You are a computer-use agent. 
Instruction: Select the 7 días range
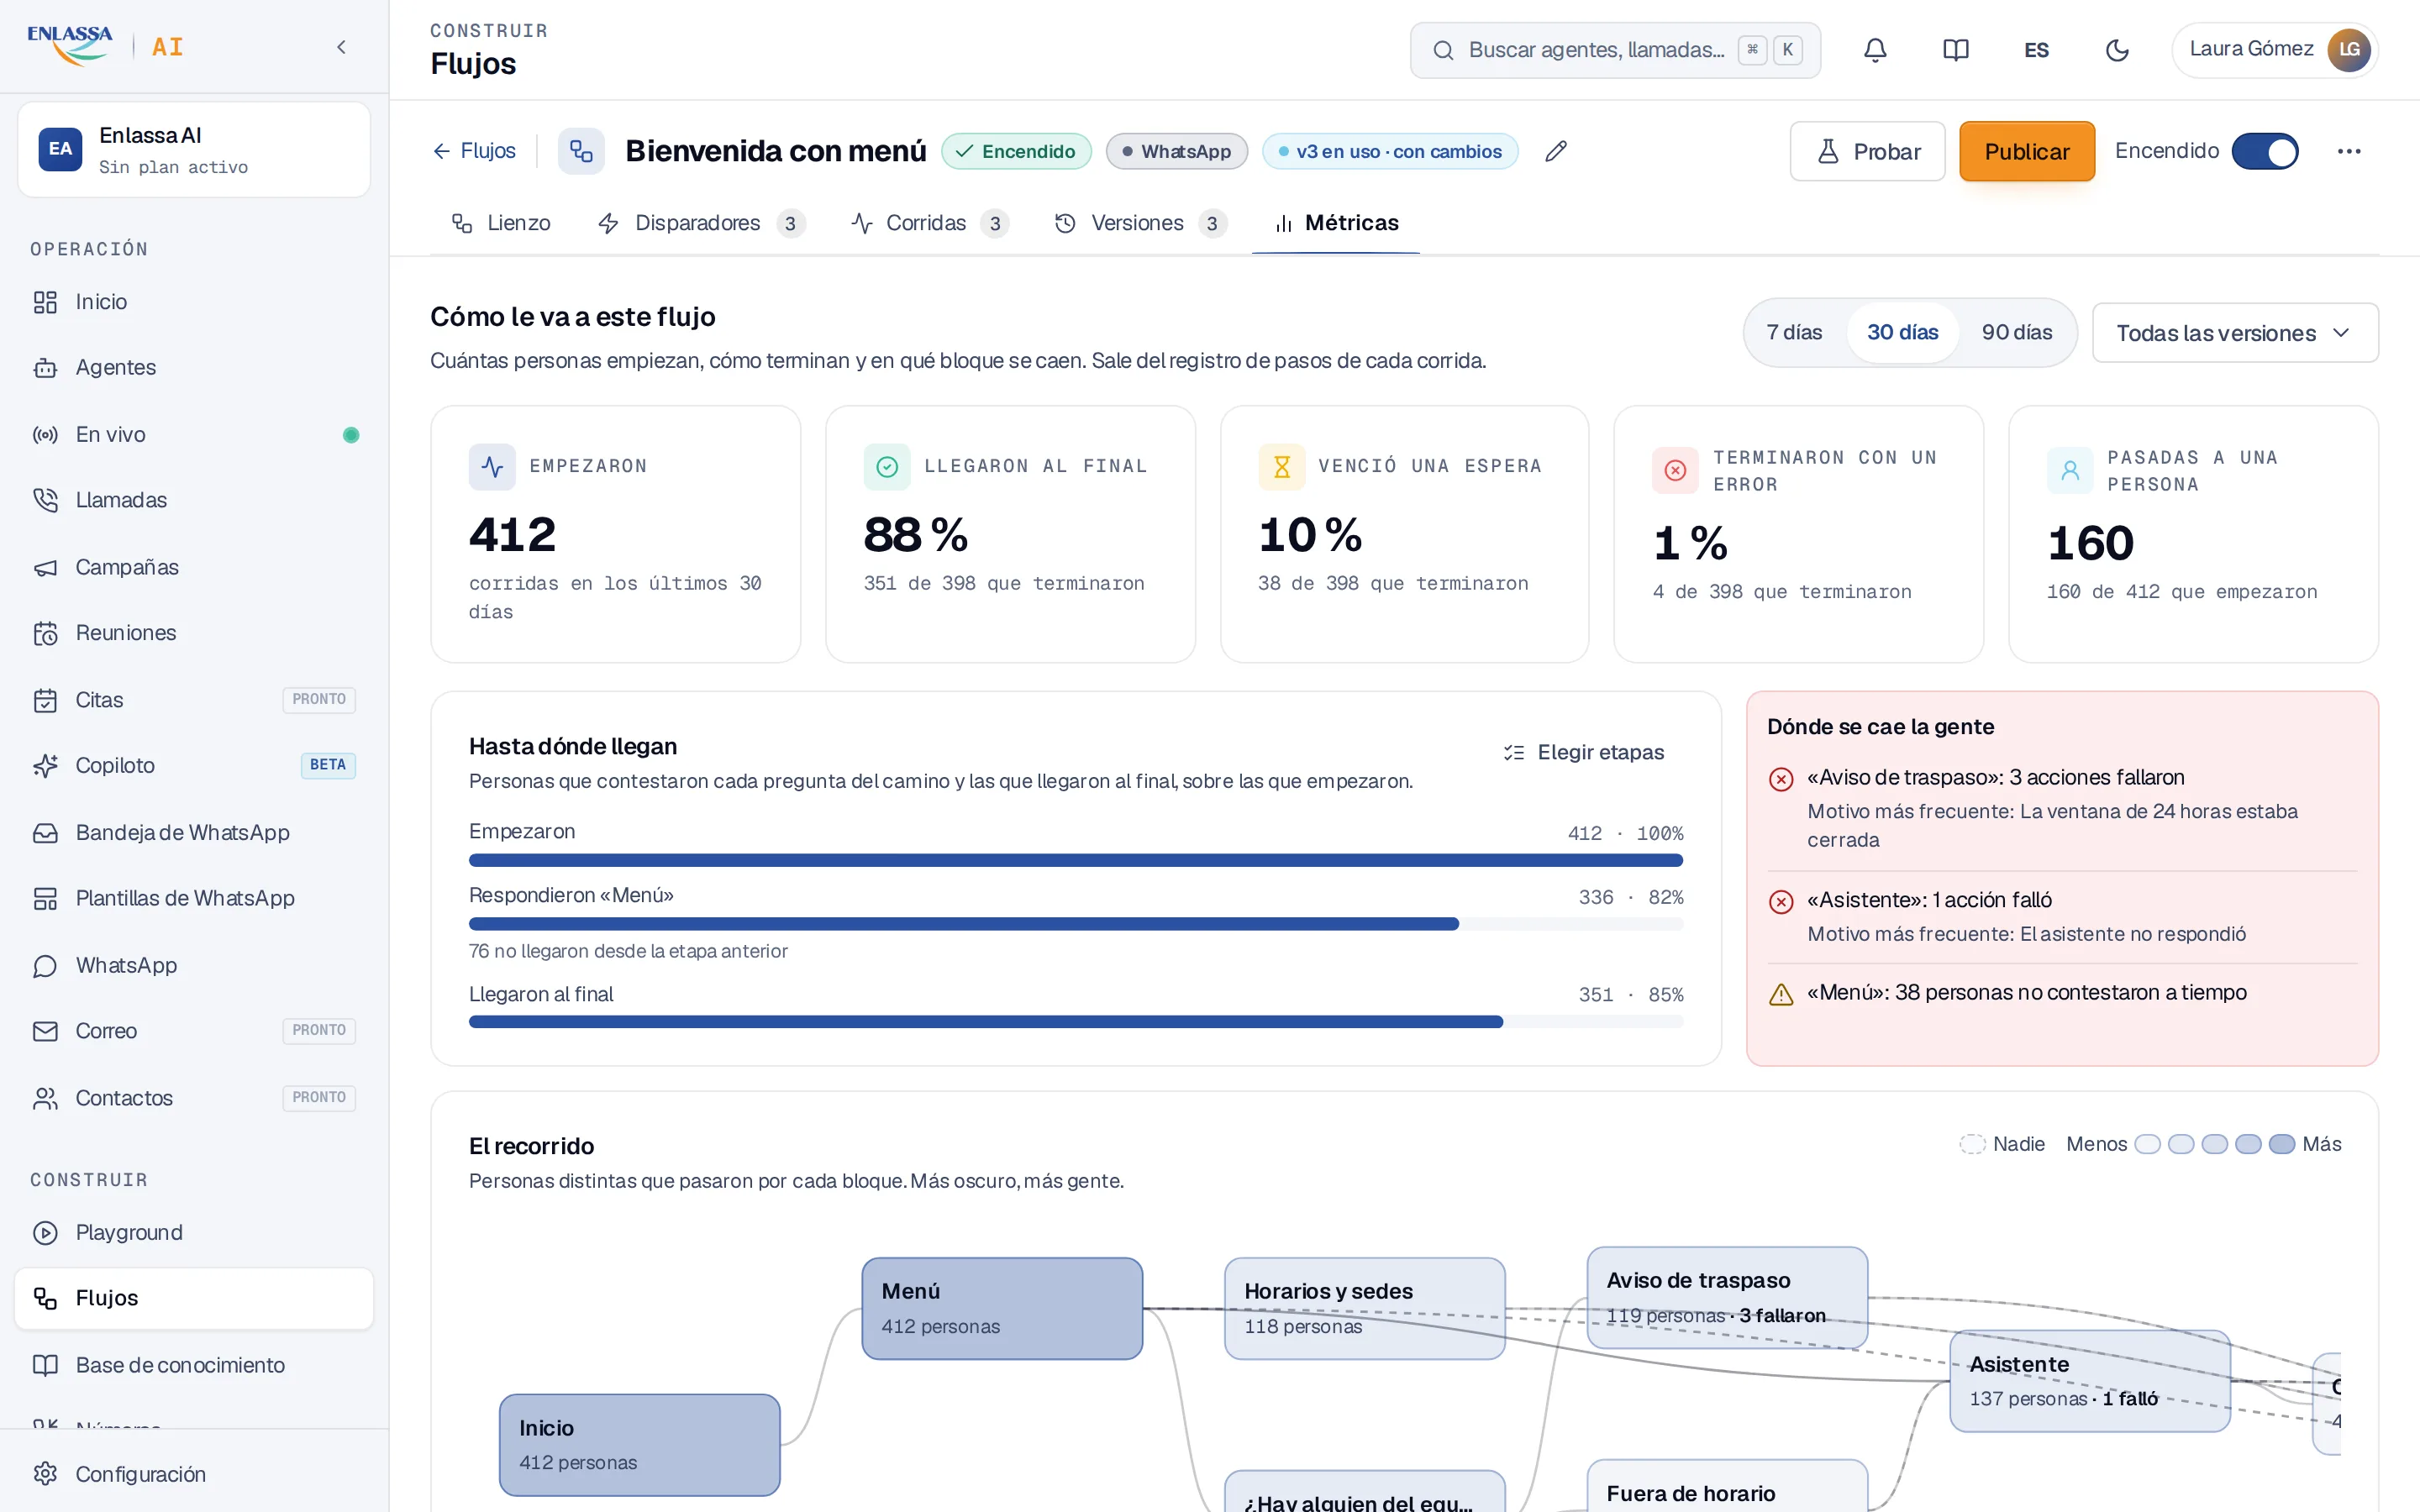click(1794, 333)
